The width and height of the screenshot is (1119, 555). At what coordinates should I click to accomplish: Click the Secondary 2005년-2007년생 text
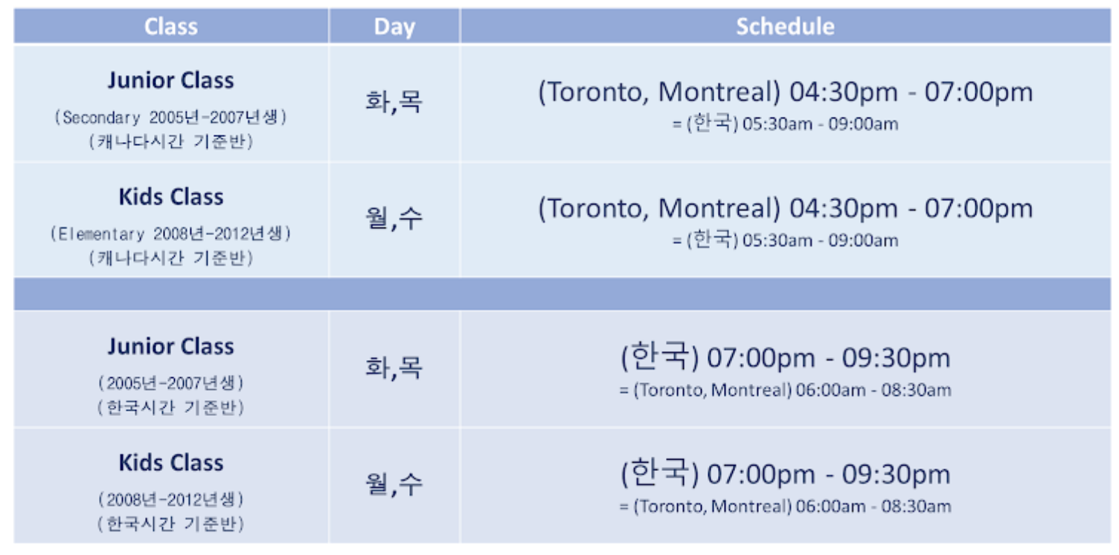coord(171,118)
